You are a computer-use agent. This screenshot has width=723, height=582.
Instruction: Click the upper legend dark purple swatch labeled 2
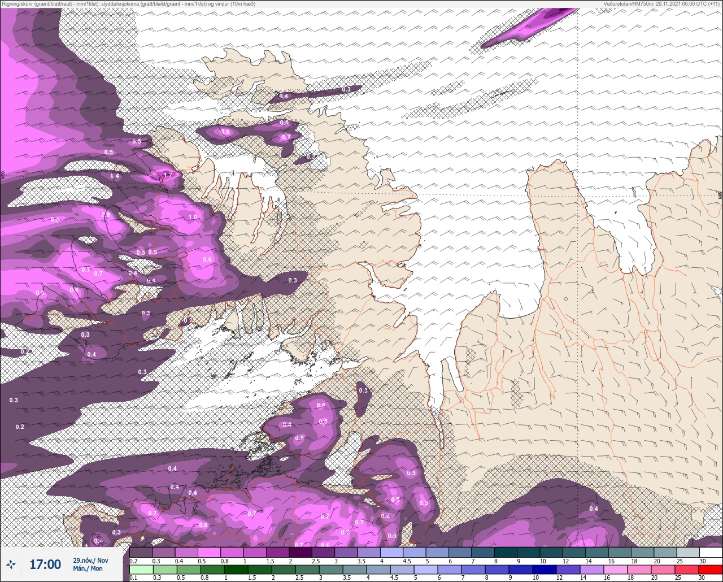click(300, 552)
